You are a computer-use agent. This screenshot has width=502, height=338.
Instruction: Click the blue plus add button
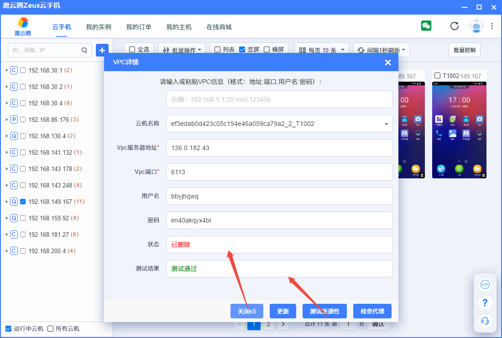[x=102, y=50]
